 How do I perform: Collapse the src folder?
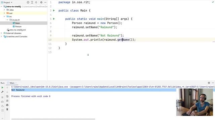4,16
